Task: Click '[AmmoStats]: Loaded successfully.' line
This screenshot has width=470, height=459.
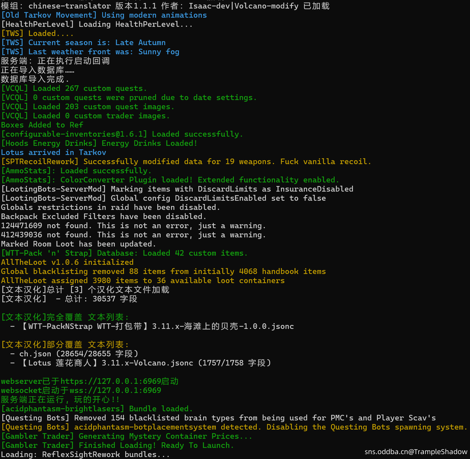Action: (x=76, y=171)
